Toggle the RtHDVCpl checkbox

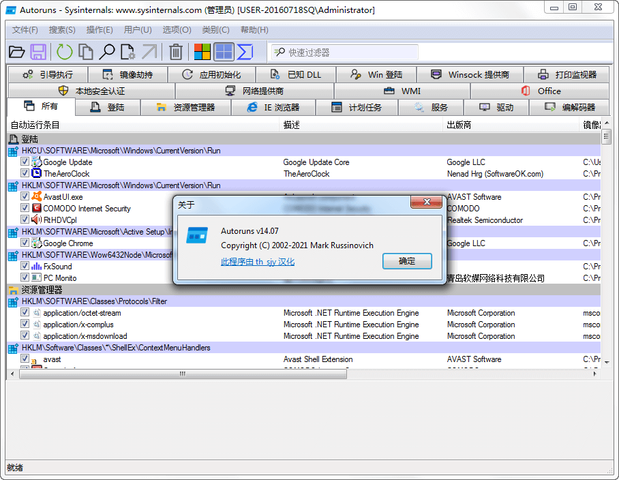pos(25,219)
